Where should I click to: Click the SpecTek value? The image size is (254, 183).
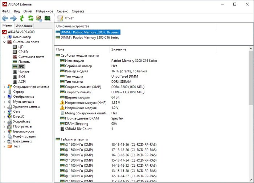(117, 118)
